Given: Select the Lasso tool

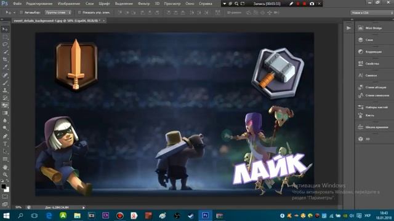Looking at the screenshot, I should tap(5, 44).
